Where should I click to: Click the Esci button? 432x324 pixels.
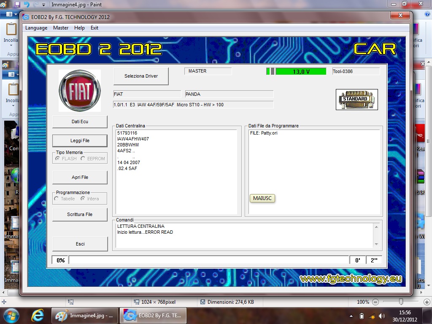tap(80, 244)
